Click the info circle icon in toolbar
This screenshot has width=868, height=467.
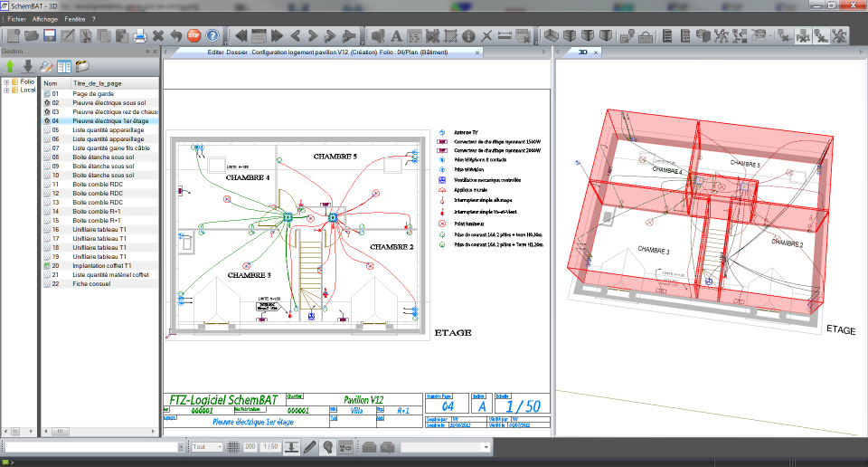point(468,36)
